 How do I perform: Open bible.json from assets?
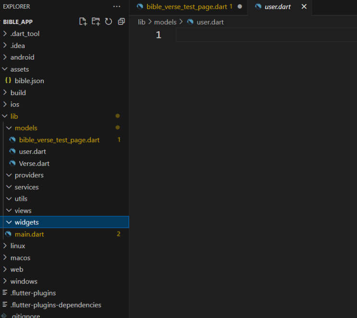tap(65, 81)
